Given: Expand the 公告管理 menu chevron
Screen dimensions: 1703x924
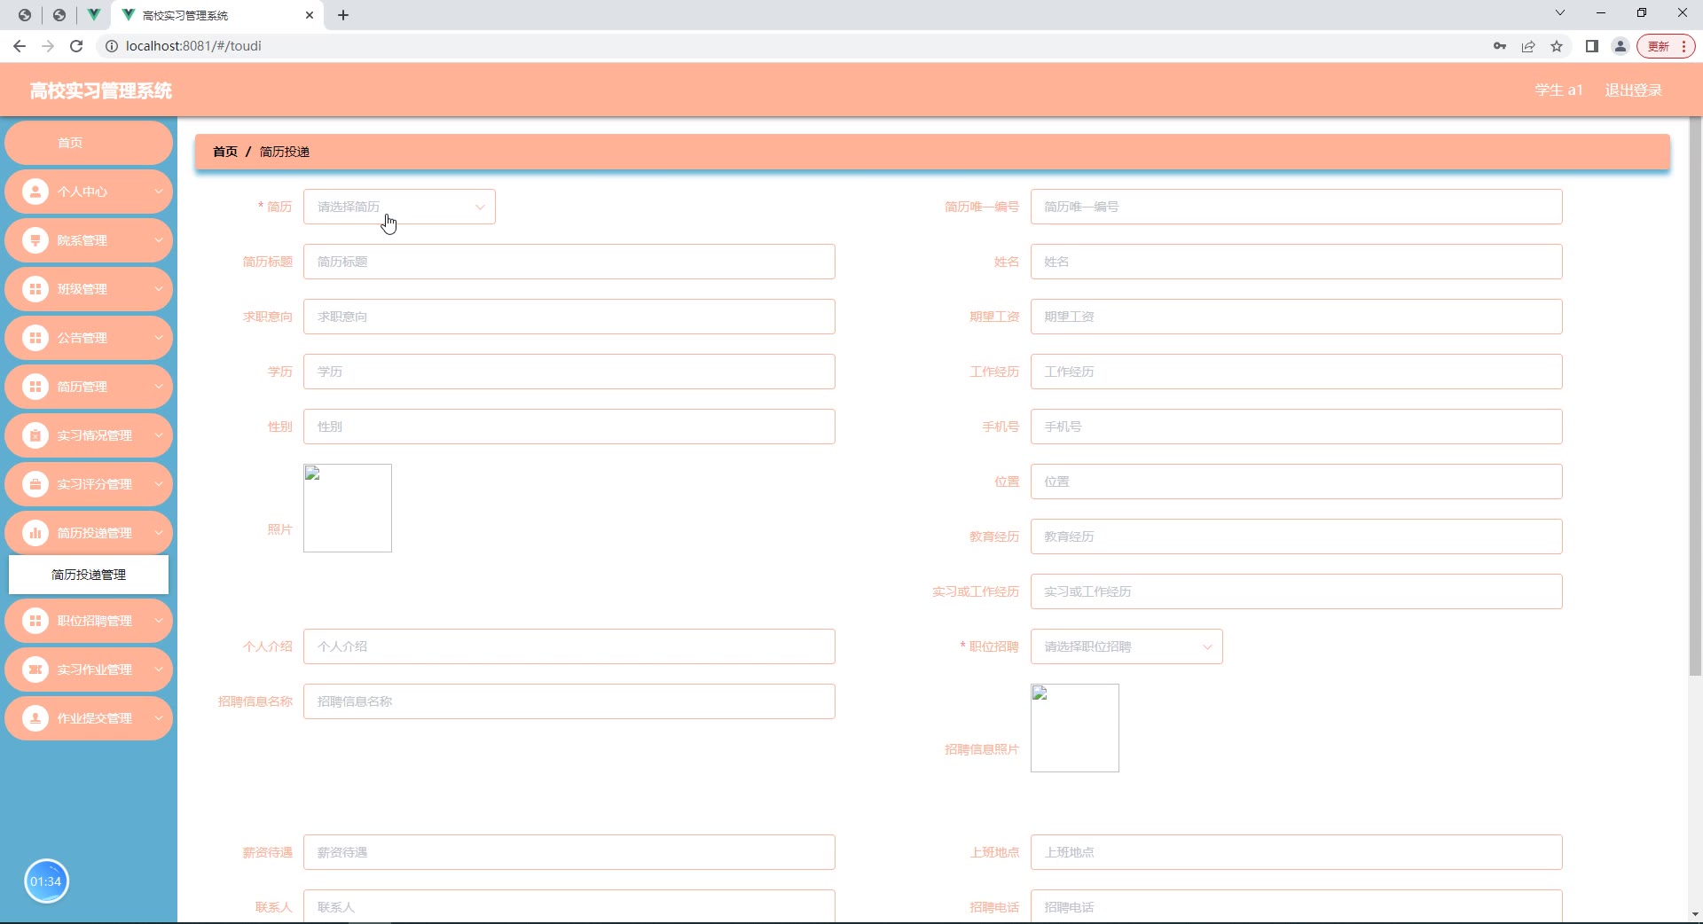Looking at the screenshot, I should (159, 338).
